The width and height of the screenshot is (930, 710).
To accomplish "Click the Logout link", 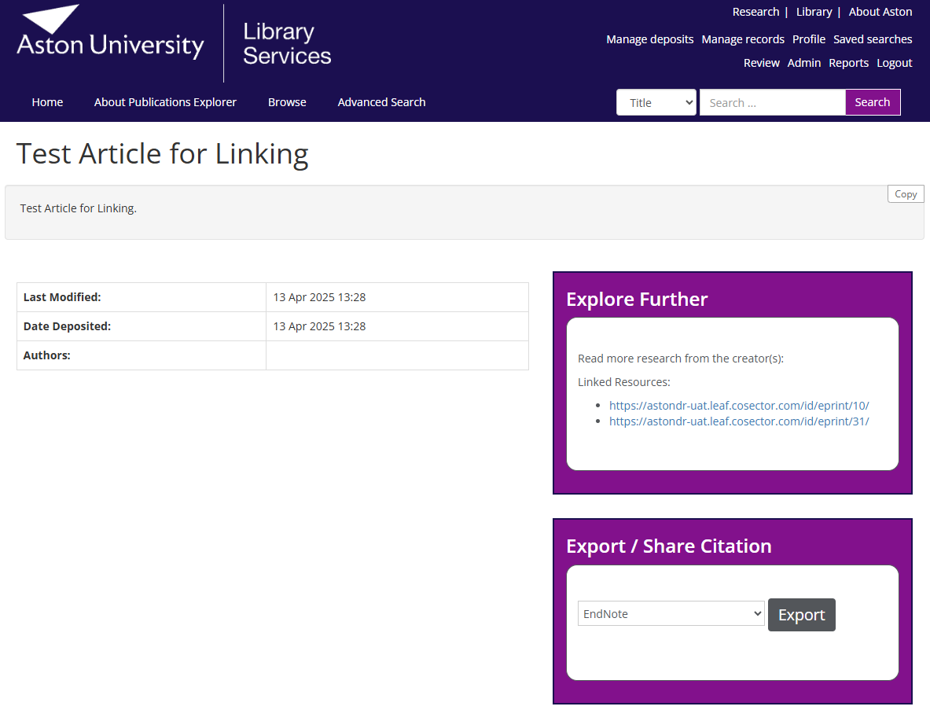I will 895,63.
